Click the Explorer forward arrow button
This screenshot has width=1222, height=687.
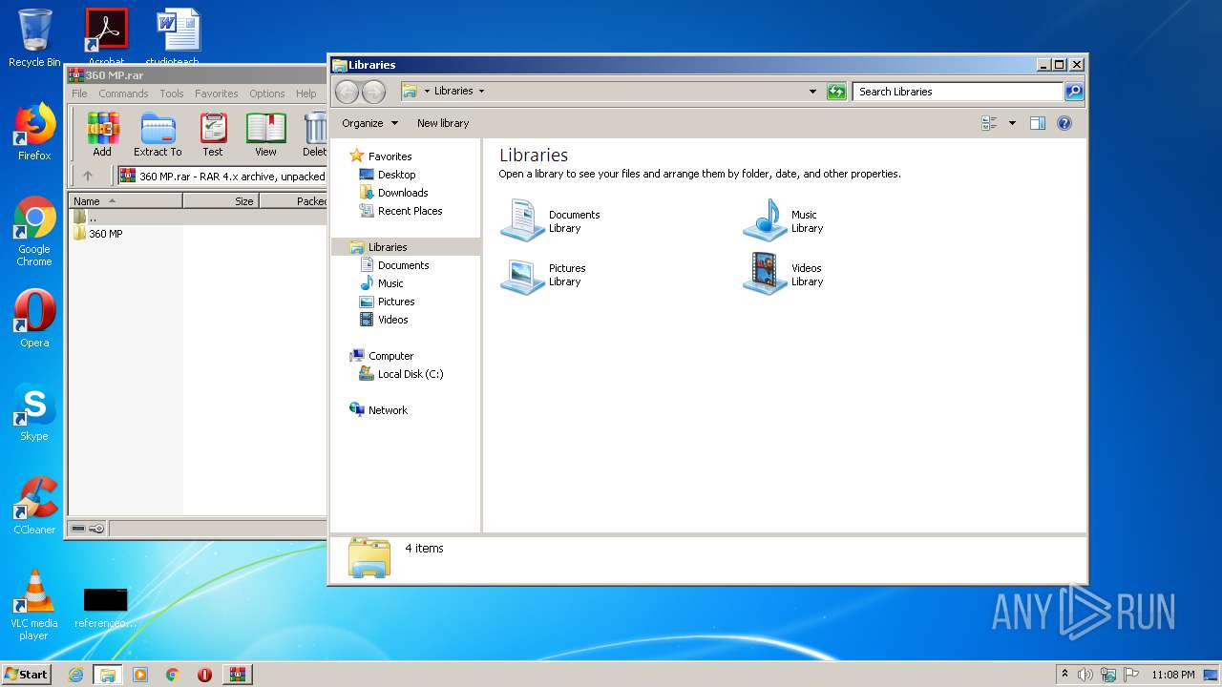(373, 92)
